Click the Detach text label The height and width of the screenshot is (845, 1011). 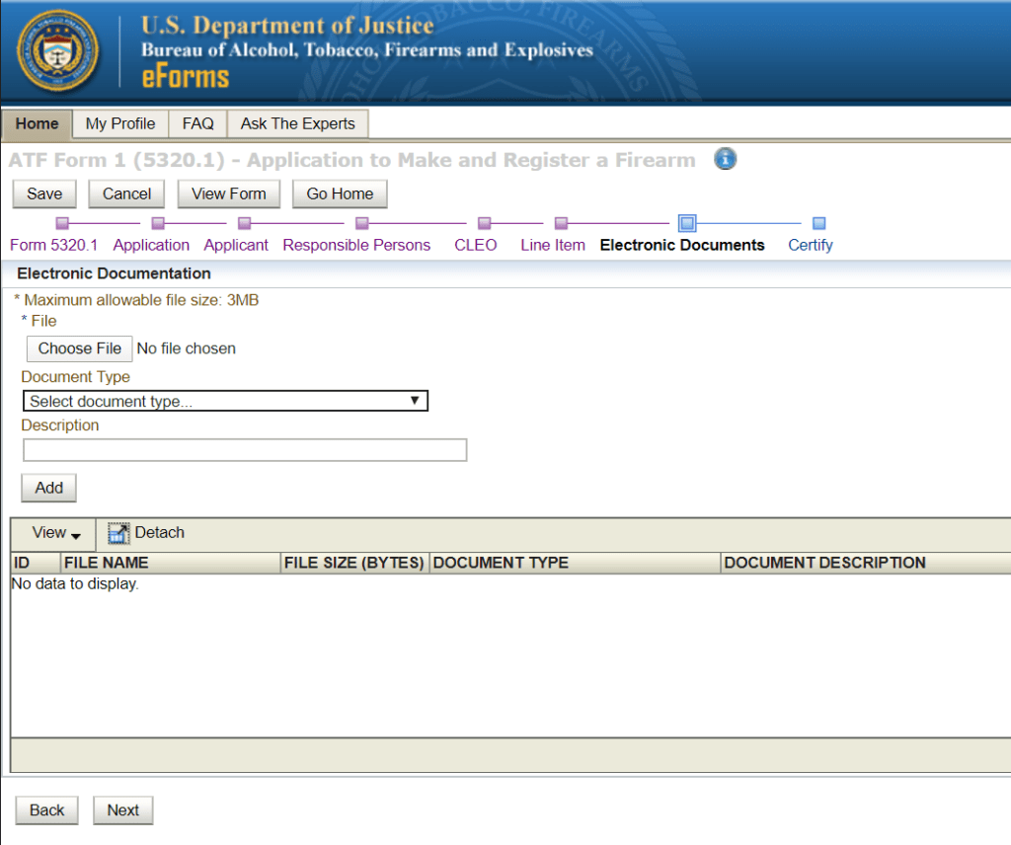coord(159,532)
